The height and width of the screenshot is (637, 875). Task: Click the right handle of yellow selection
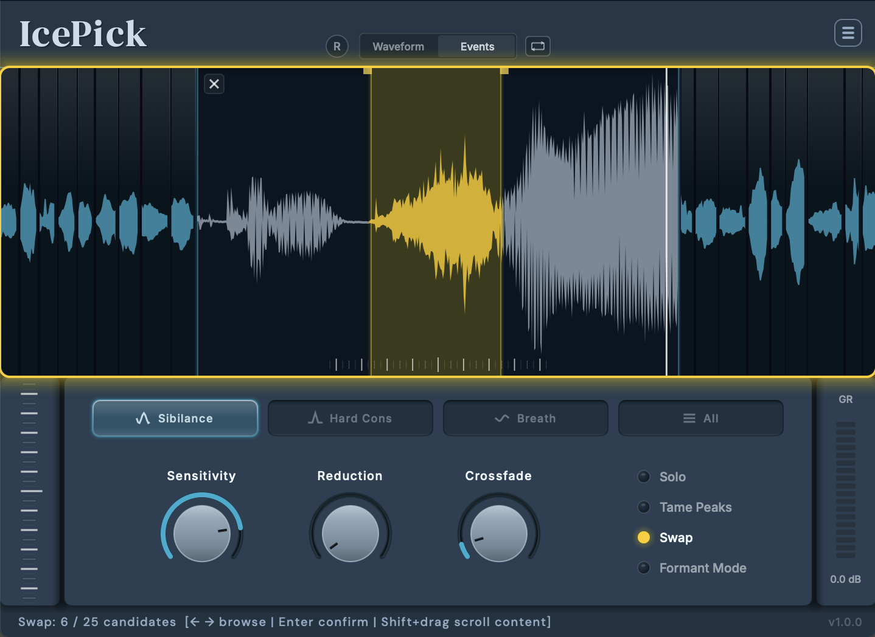504,71
